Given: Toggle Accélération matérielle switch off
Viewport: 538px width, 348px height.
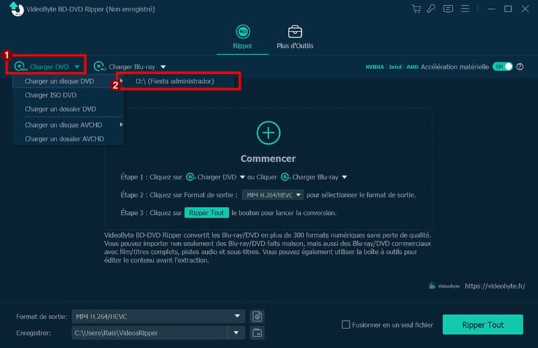Looking at the screenshot, I should point(502,67).
